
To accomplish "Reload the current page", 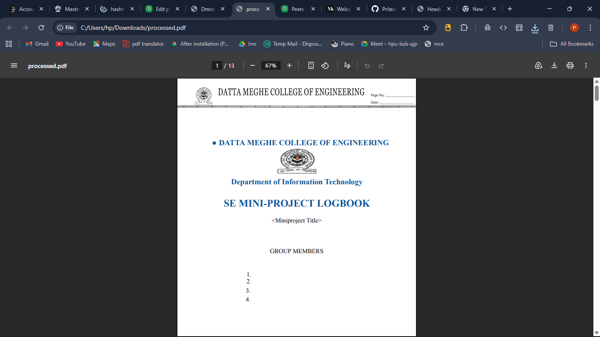I will (x=41, y=28).
